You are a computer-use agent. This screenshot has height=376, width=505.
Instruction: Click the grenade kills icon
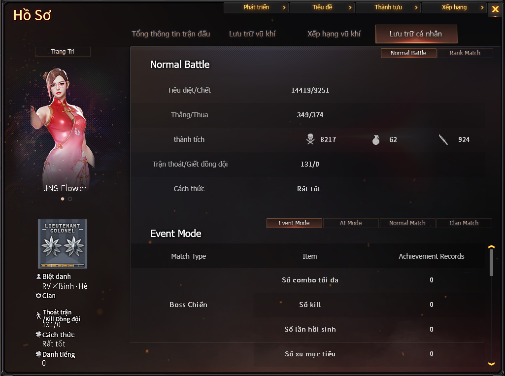376,139
